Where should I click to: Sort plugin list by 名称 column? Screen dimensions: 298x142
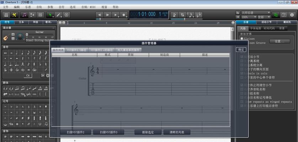pyautogui.click(x=75, y=55)
